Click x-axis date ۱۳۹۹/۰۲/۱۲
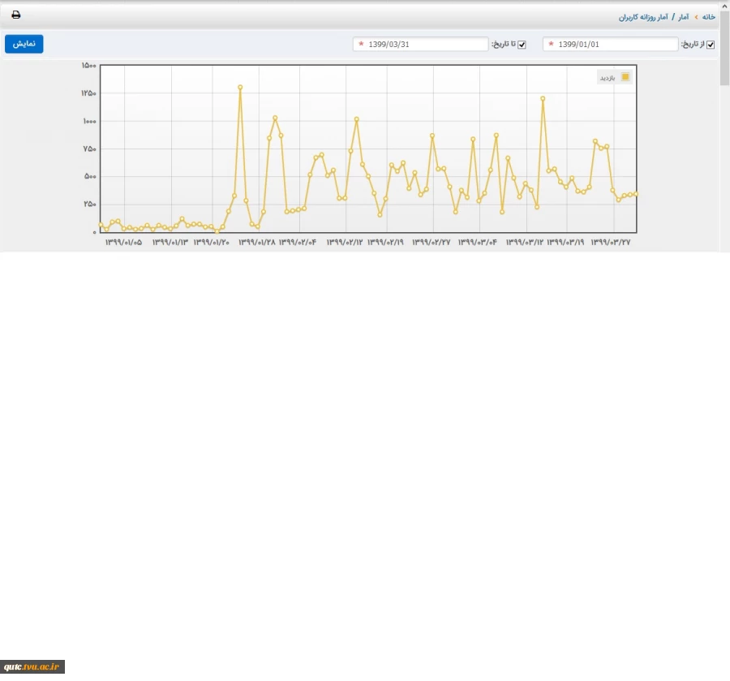This screenshot has width=730, height=681. (345, 242)
